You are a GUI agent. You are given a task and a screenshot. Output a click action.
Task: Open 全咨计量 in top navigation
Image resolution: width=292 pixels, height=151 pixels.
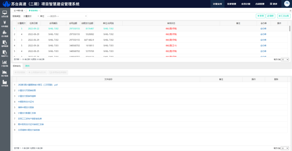[245, 4]
